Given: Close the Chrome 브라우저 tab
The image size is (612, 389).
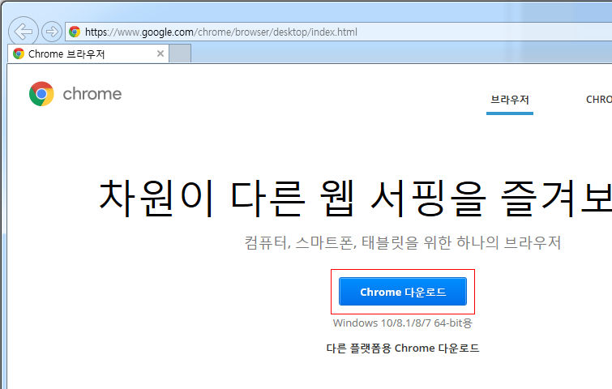Looking at the screenshot, I should coord(160,53).
